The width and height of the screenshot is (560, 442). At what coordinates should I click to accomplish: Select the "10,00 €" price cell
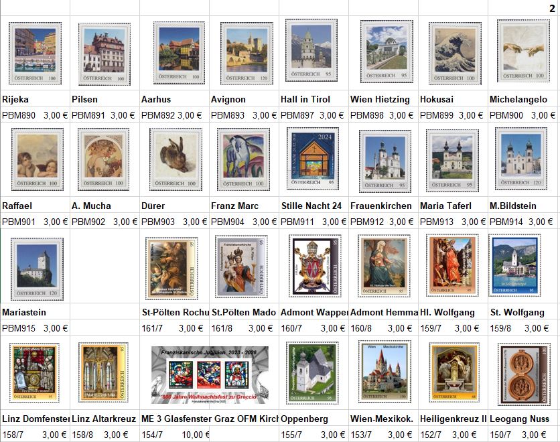click(x=196, y=435)
